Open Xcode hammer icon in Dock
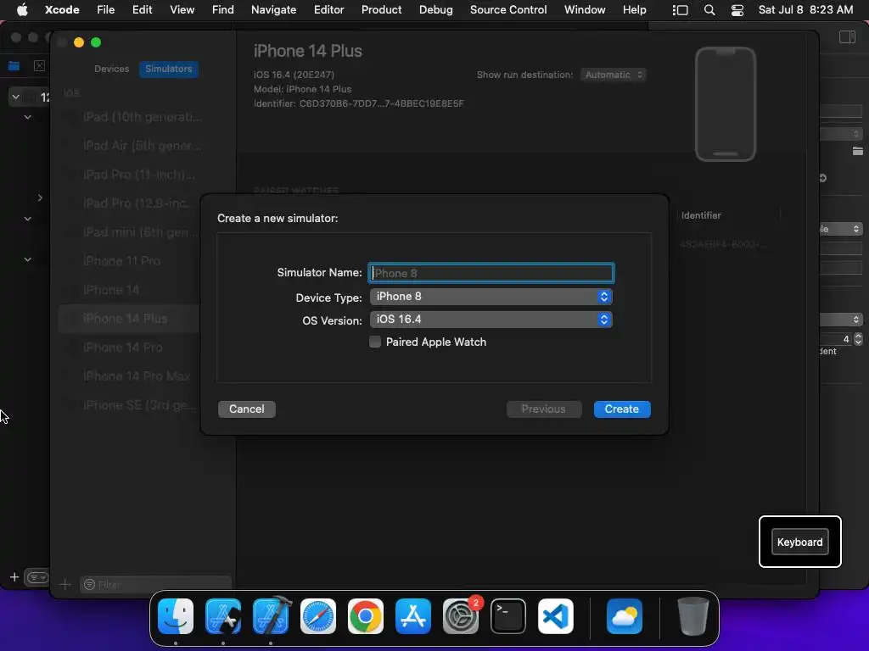The height and width of the screenshot is (651, 869). 271,616
